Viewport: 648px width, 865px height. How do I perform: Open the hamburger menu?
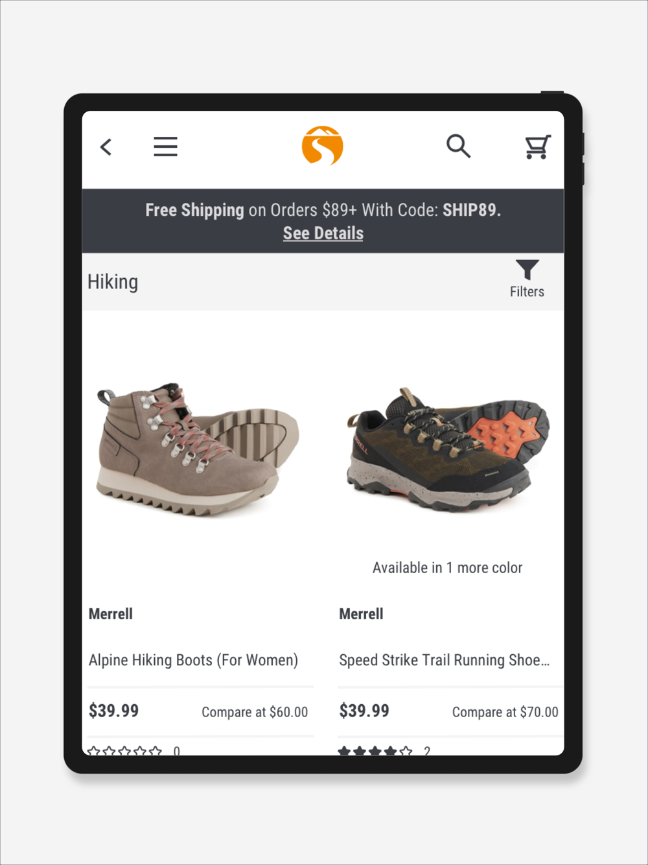click(165, 147)
